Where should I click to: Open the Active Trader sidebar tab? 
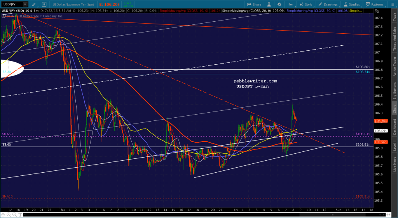click(x=395, y=66)
